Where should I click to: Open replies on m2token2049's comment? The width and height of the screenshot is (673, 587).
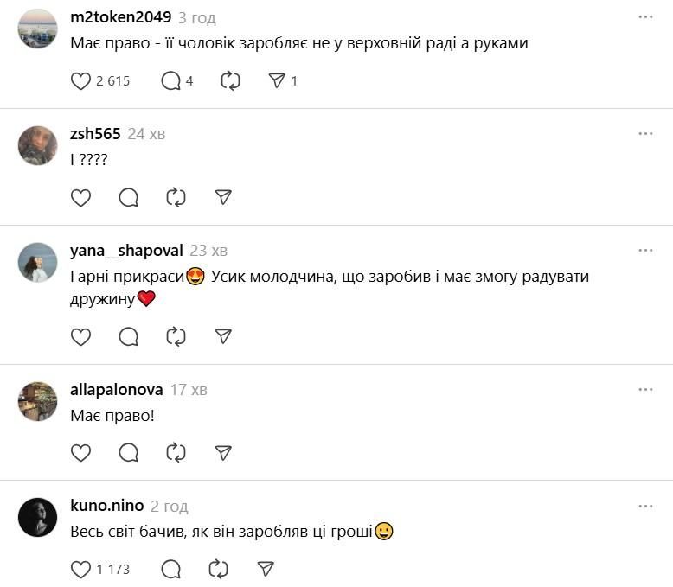(x=170, y=81)
